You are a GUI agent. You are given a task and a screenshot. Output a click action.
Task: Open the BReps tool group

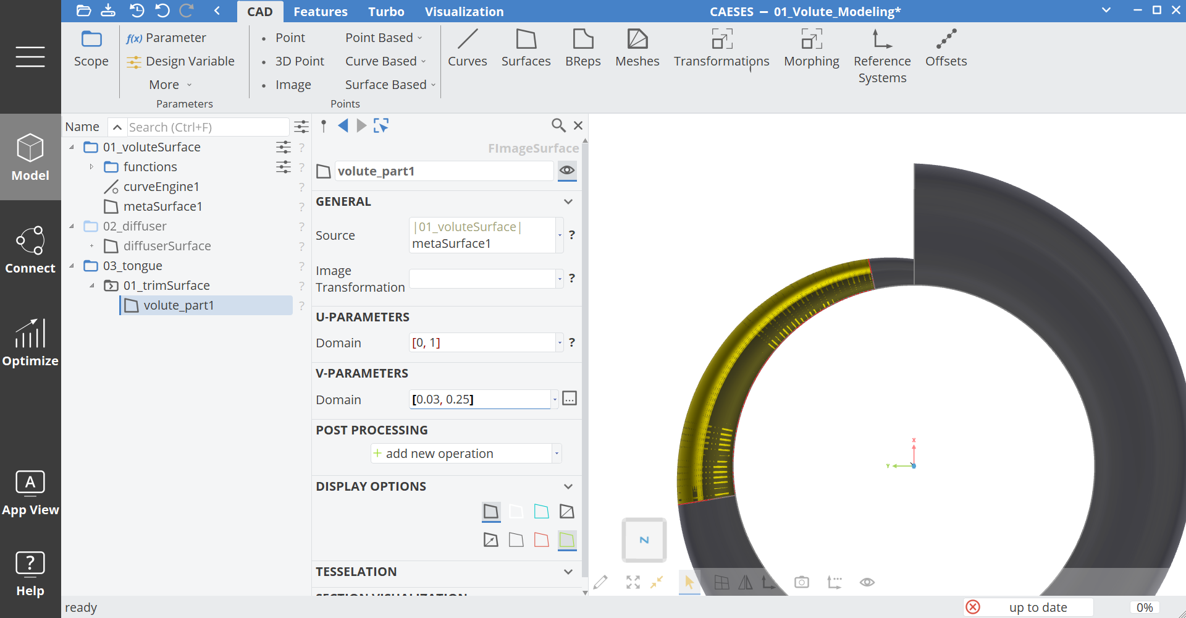point(583,48)
